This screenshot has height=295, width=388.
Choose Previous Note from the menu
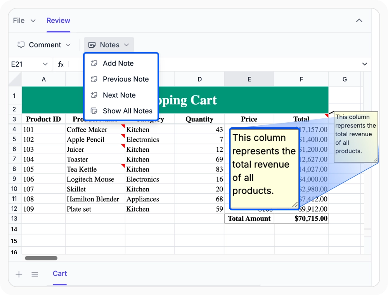(121, 79)
